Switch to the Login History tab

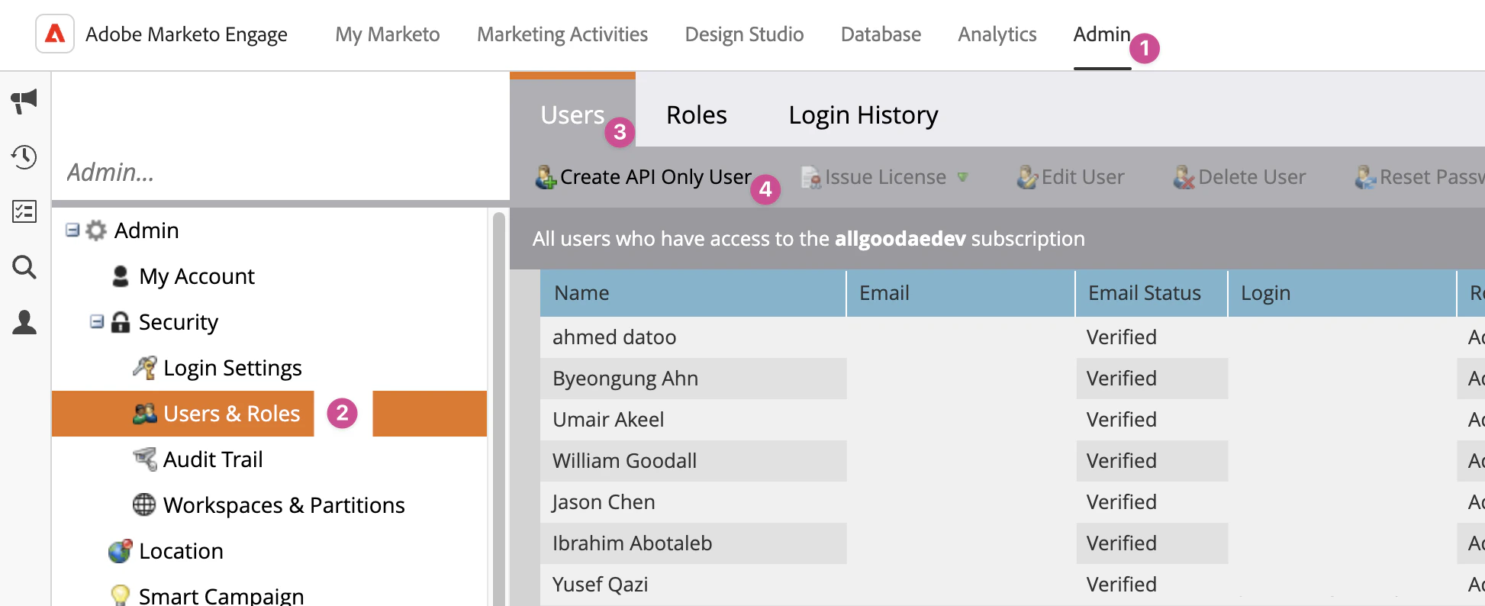[x=863, y=114]
